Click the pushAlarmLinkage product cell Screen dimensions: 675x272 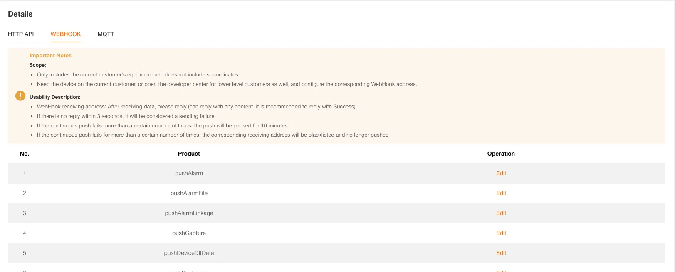[x=189, y=213]
